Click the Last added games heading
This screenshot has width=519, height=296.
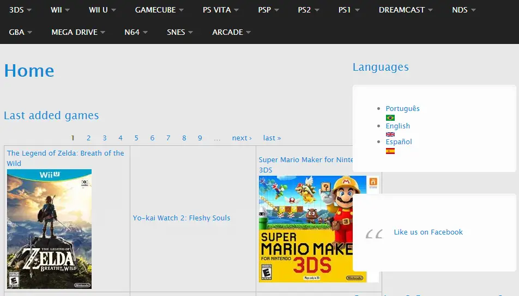[x=51, y=115]
